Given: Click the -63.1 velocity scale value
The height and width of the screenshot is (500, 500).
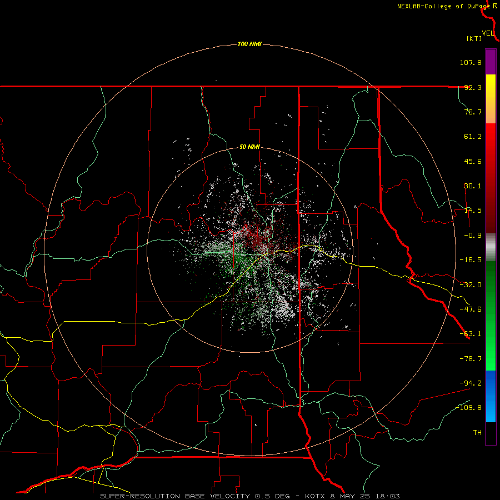Looking at the screenshot, I should [x=471, y=334].
